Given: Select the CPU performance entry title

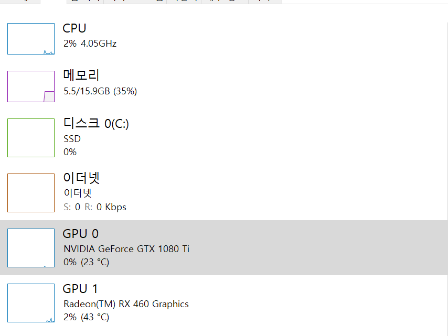Looking at the screenshot, I should click(x=74, y=28).
